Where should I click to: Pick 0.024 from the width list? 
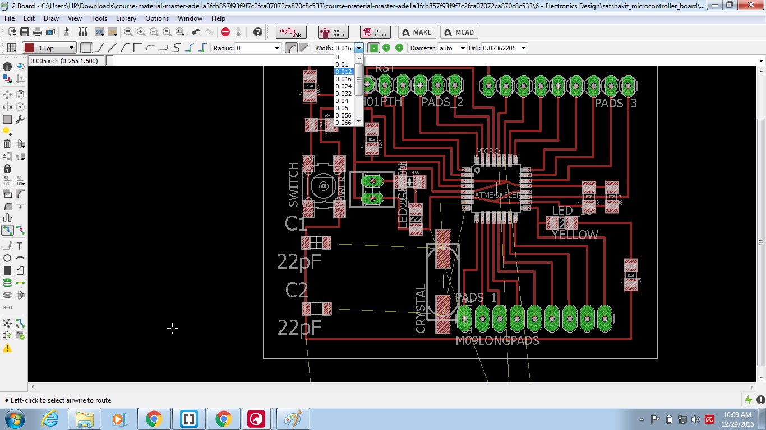pos(344,86)
